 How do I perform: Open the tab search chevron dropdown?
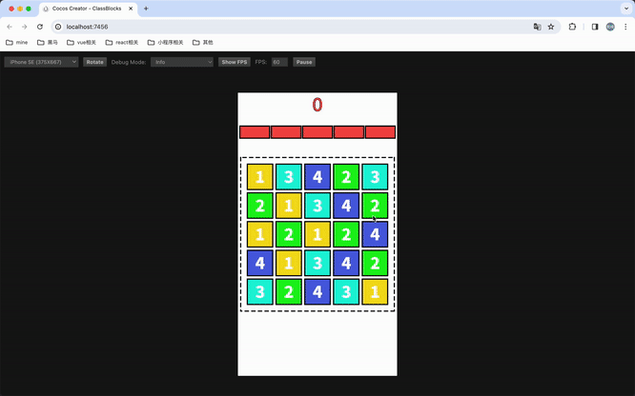click(x=626, y=9)
